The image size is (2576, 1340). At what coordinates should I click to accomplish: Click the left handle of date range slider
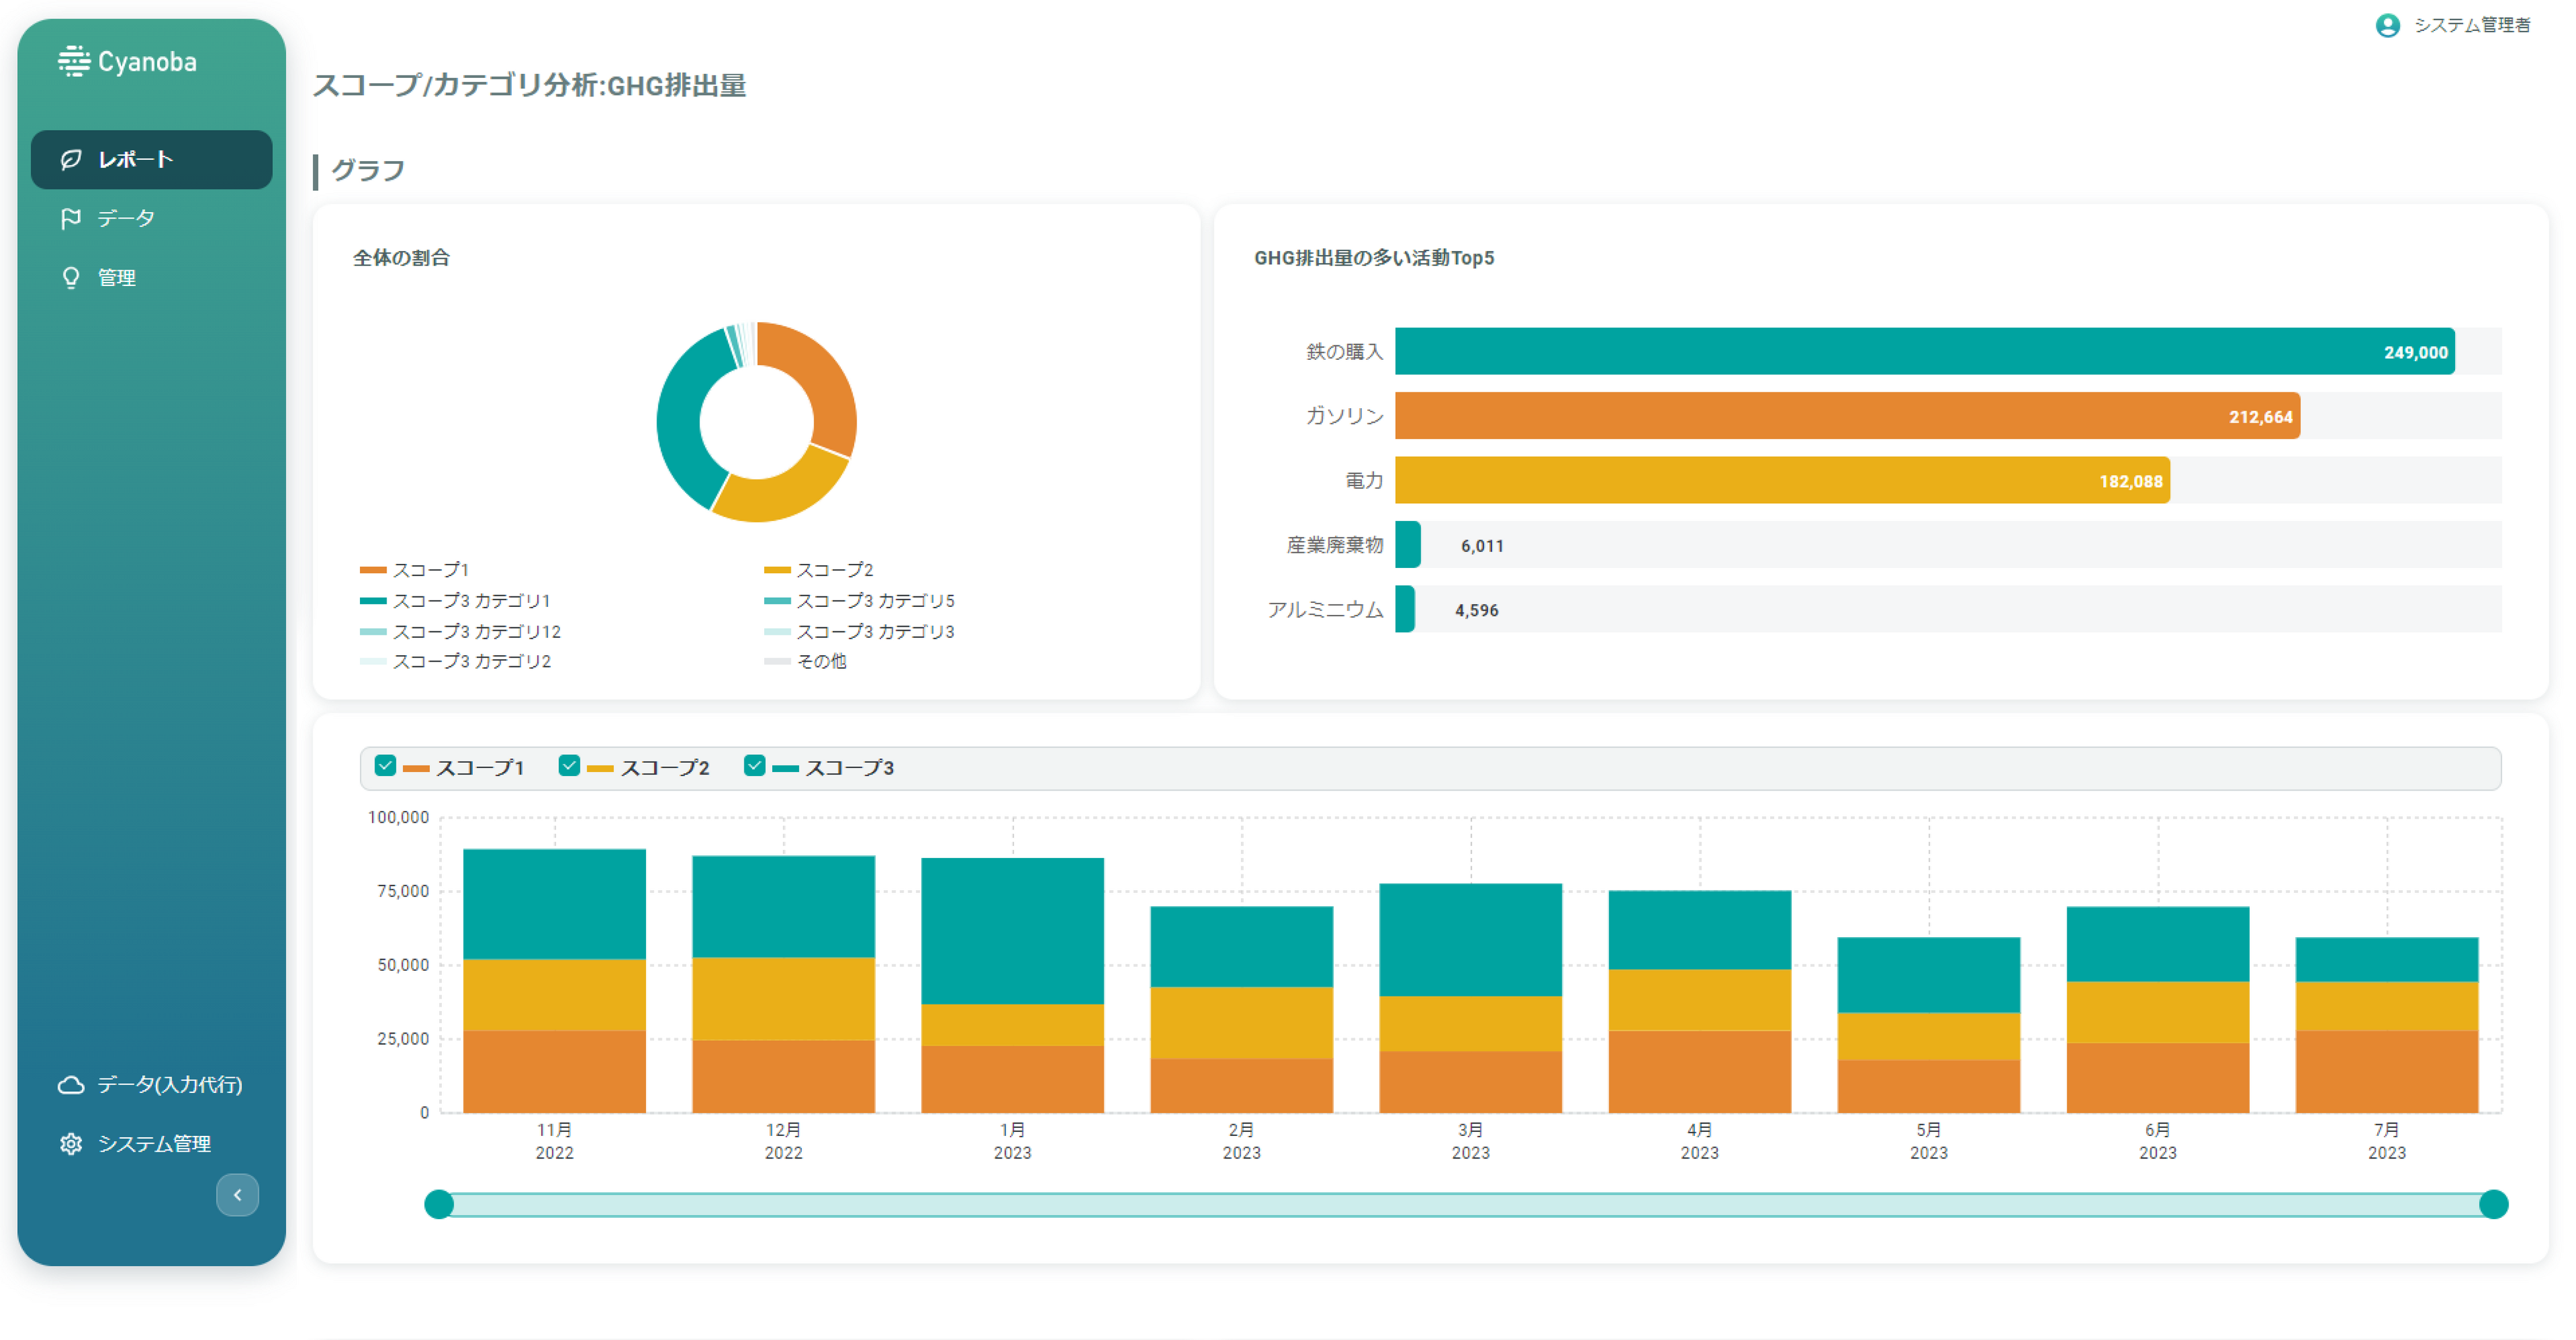pyautogui.click(x=439, y=1204)
